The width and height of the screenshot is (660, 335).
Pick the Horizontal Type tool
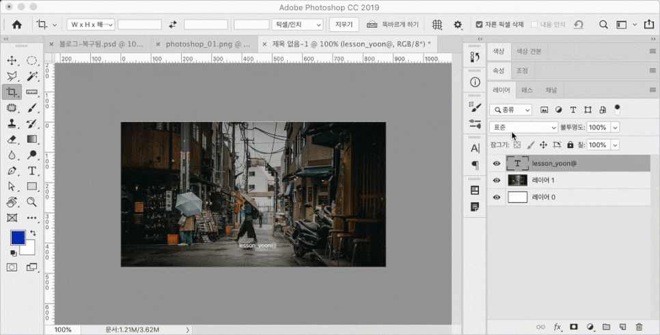coord(32,171)
